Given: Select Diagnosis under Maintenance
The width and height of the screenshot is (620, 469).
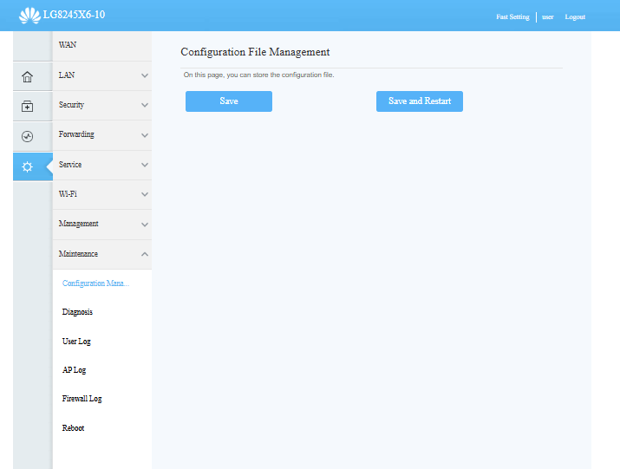Looking at the screenshot, I should tap(77, 312).
